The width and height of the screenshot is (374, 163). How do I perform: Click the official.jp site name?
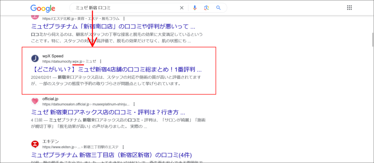50,99
